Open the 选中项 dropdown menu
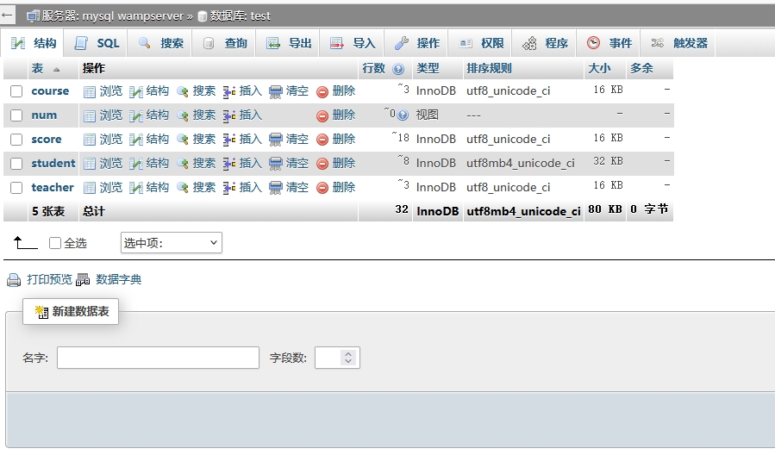 click(x=171, y=244)
